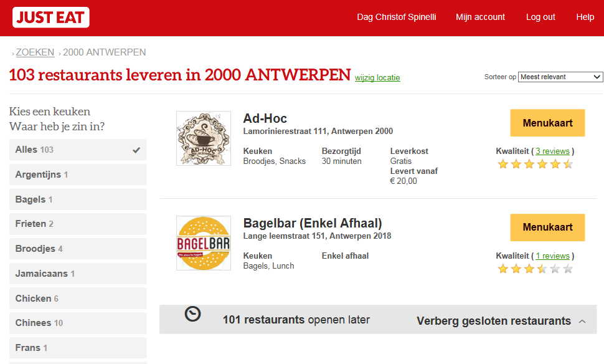Open the Sorteer op dropdown
The height and width of the screenshot is (364, 604).
[560, 77]
